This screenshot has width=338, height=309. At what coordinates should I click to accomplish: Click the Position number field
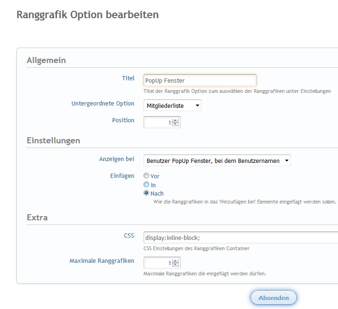pos(158,122)
